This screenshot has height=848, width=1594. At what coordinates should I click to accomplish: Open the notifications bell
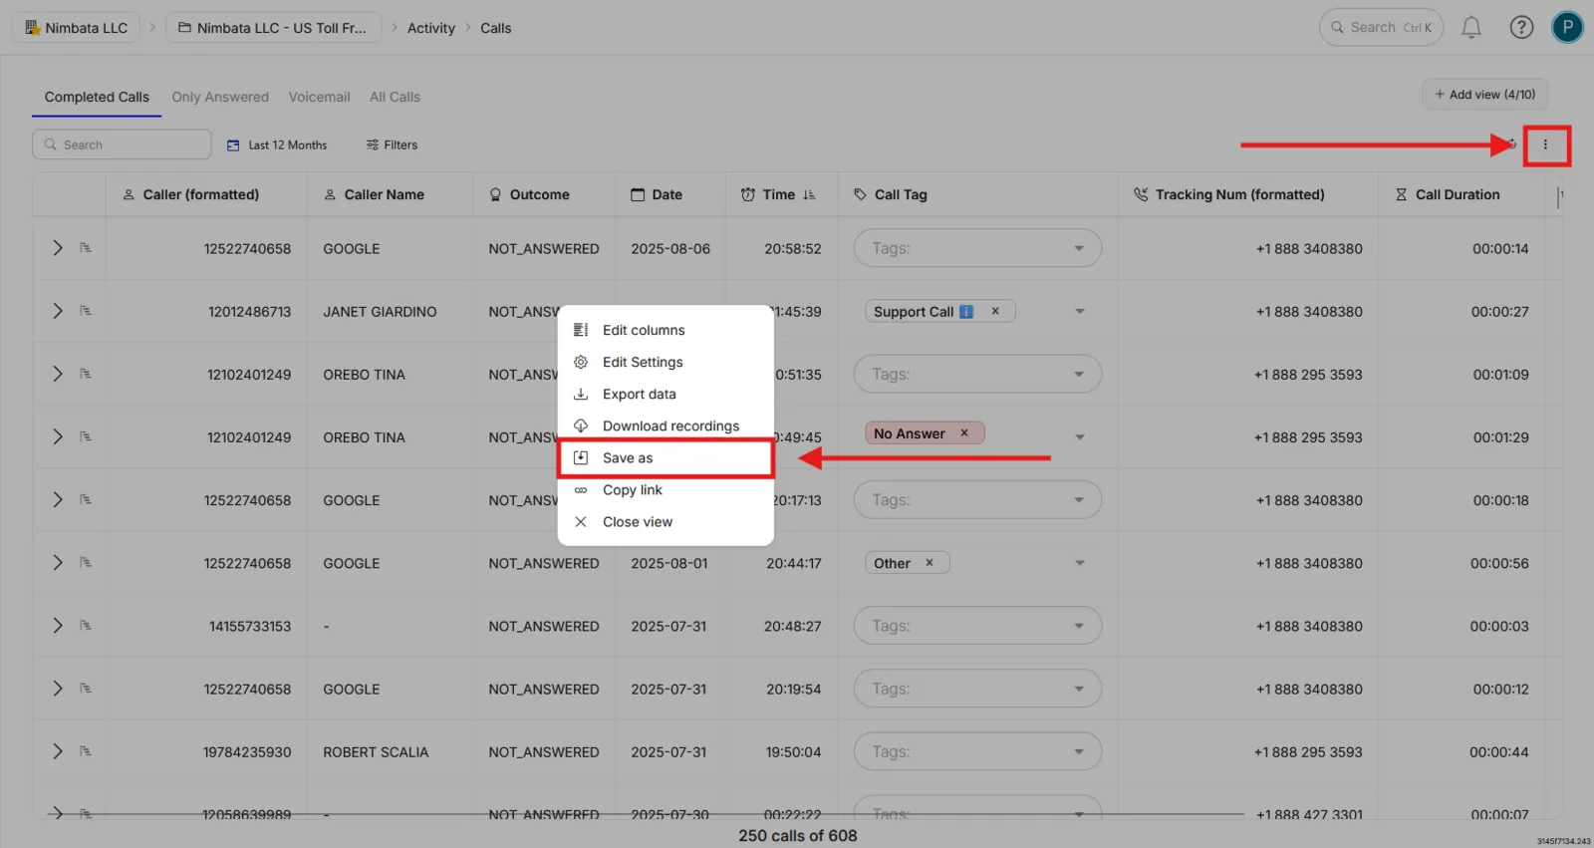1471,28
